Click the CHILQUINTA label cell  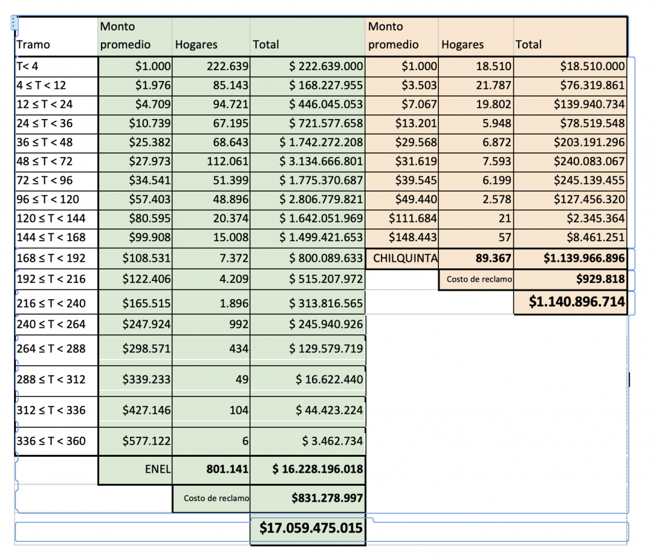pyautogui.click(x=402, y=259)
